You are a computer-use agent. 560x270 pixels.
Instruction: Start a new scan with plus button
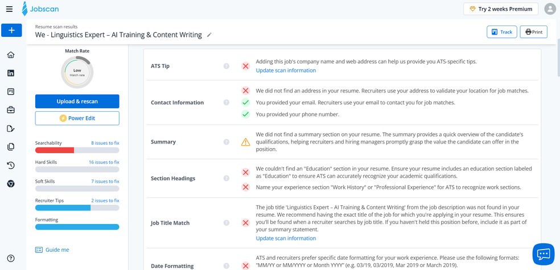click(11, 30)
